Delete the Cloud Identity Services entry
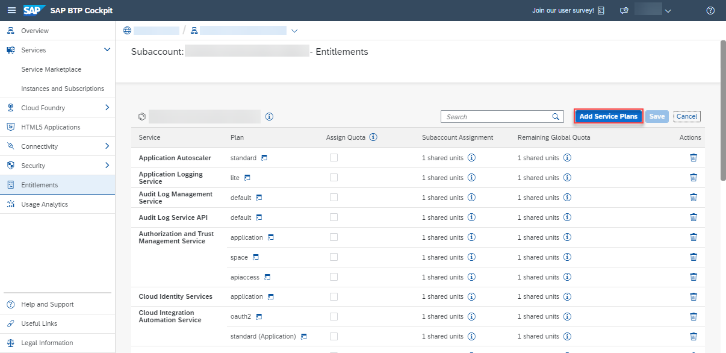 click(693, 296)
